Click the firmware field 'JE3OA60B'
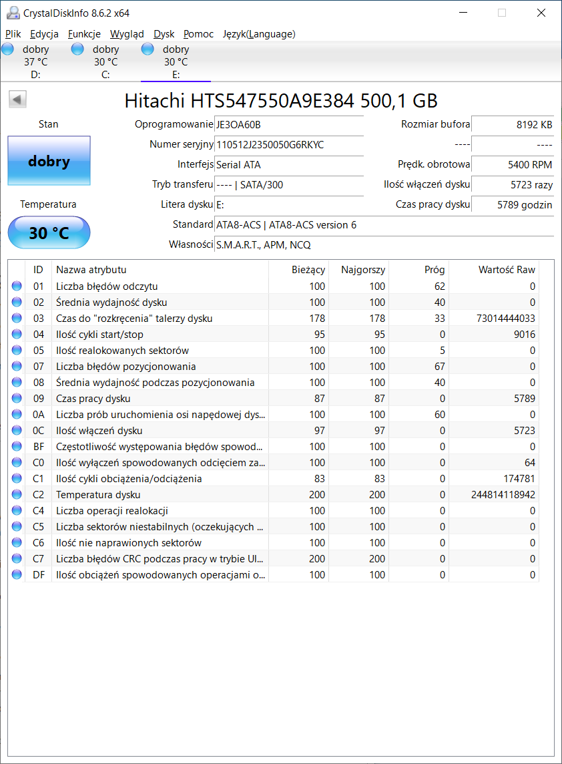Screen dimensions: 562x764 [289, 125]
